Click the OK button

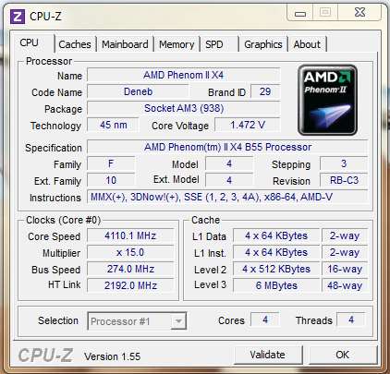[343, 355]
